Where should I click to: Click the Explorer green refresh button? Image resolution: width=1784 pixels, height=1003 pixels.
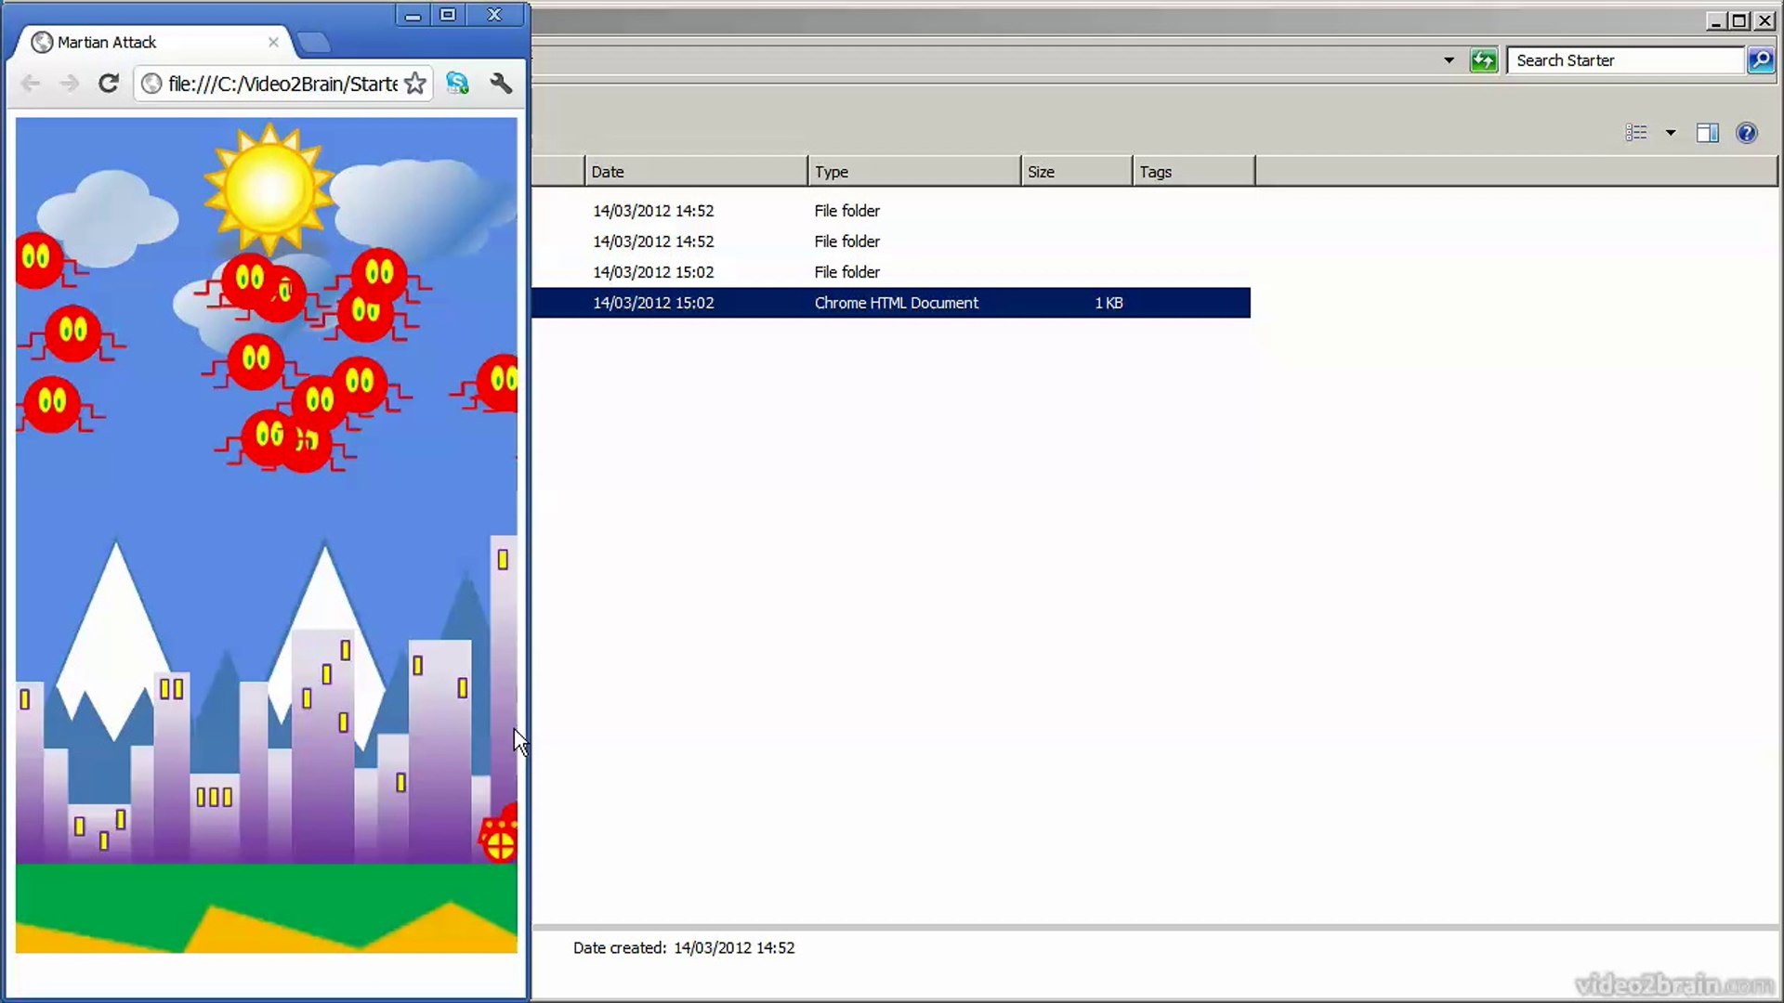point(1484,60)
